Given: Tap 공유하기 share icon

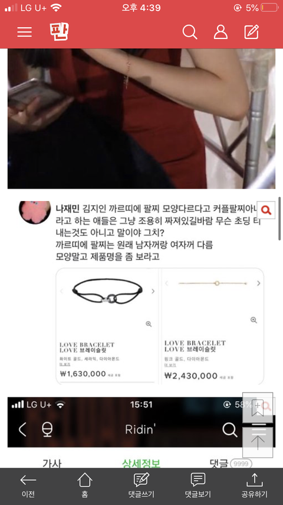Looking at the screenshot, I should coord(255,486).
